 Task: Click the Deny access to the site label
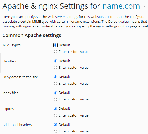point(20,77)
